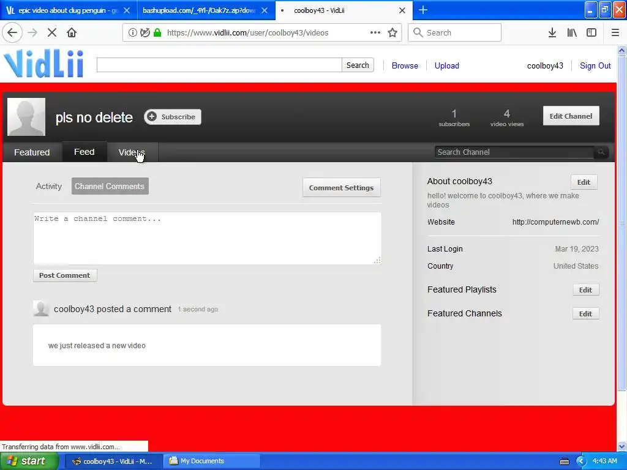Open the Browse link

tap(405, 65)
